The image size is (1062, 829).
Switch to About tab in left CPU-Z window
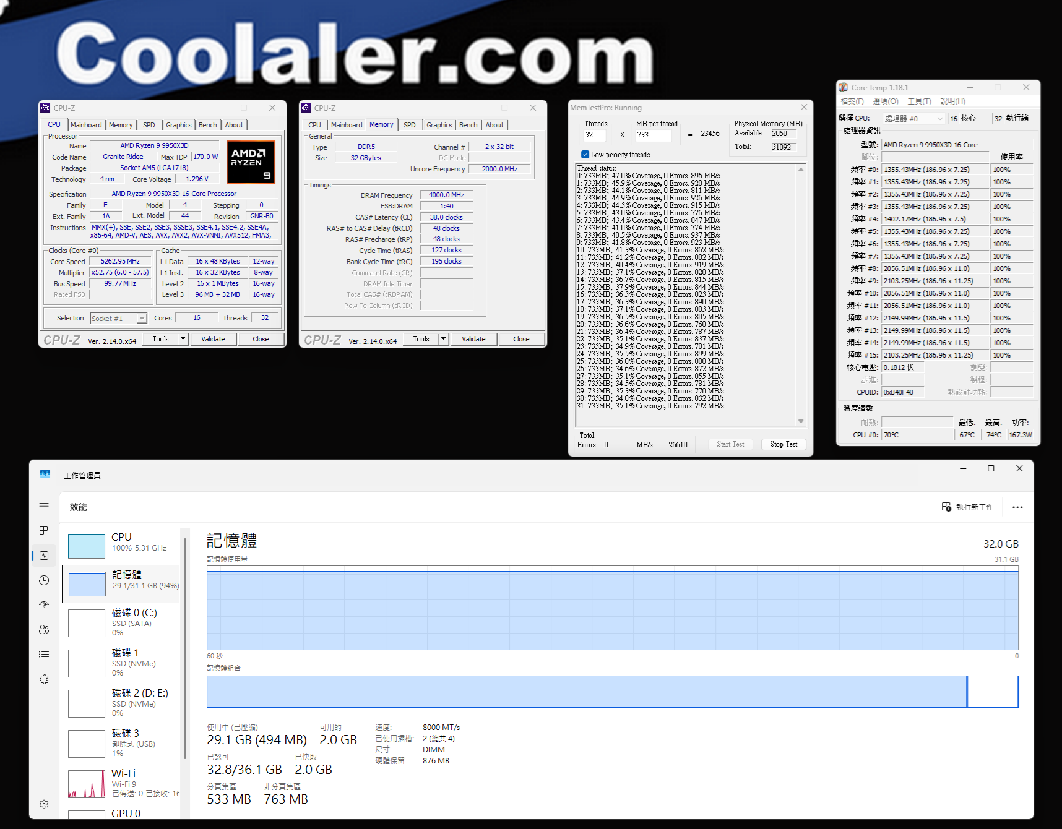[234, 125]
